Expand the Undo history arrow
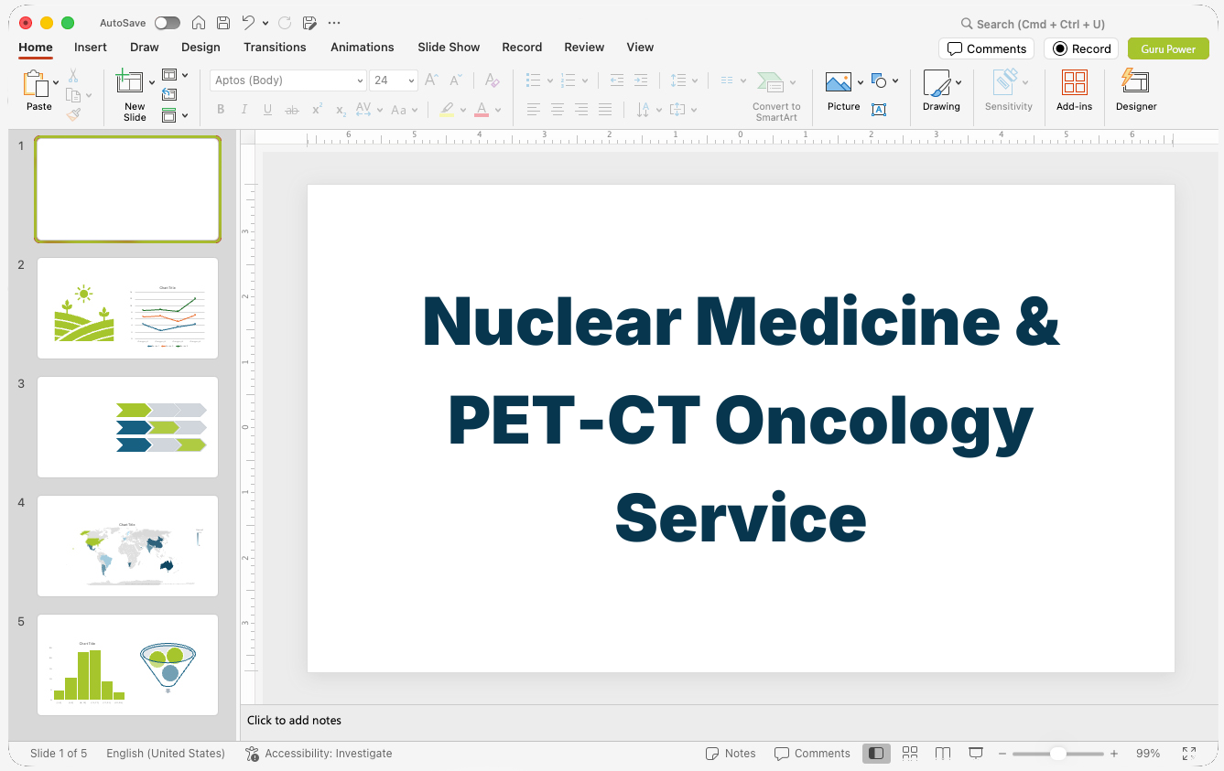Viewport: 1224px width, 771px height. click(x=265, y=23)
